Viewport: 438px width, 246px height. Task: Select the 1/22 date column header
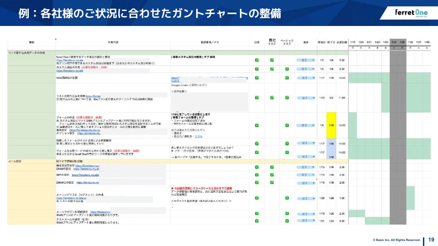377,42
